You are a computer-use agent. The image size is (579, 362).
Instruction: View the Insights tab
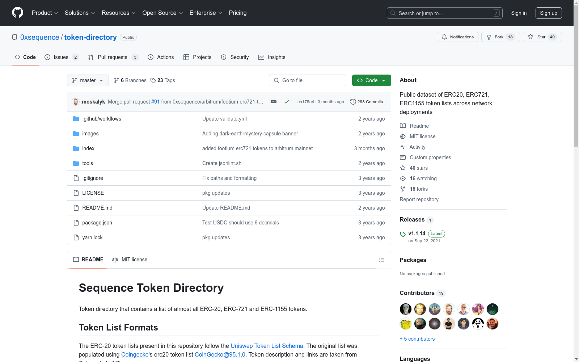click(x=272, y=57)
